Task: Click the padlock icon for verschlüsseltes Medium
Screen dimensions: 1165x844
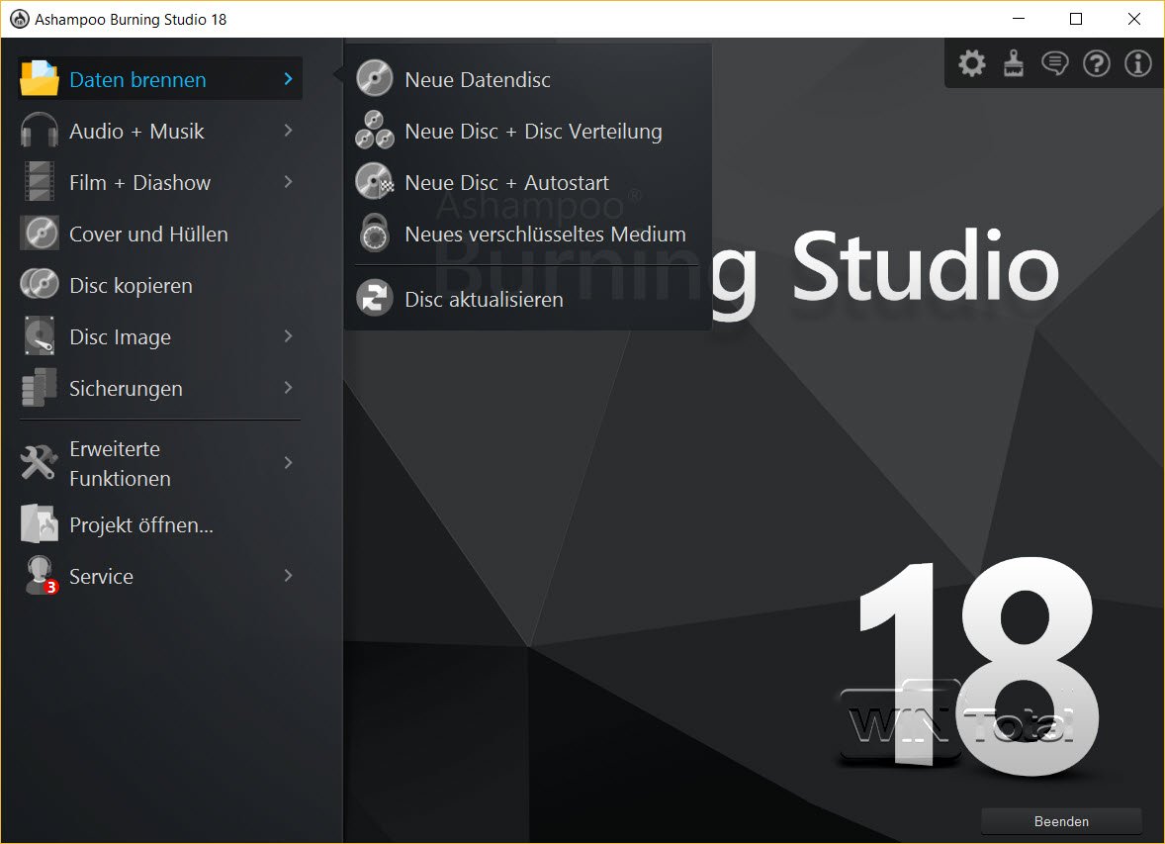Action: click(x=375, y=233)
